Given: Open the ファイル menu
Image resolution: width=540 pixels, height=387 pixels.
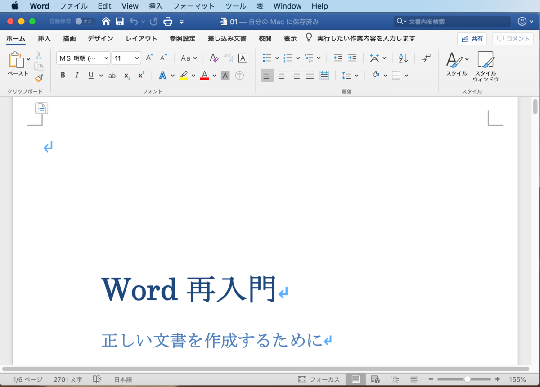Looking at the screenshot, I should coord(74,6).
